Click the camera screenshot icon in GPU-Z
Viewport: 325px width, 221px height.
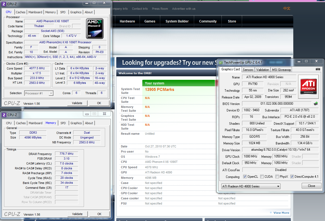coord(318,69)
